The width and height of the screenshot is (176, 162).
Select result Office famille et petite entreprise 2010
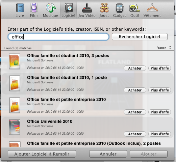point(87,105)
